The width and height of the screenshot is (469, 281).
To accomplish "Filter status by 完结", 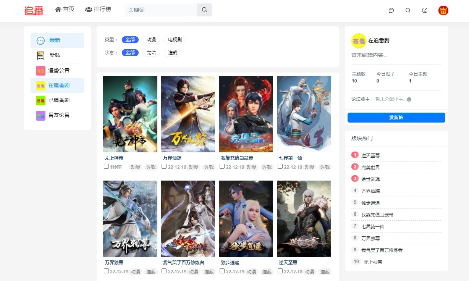I will click(x=151, y=53).
